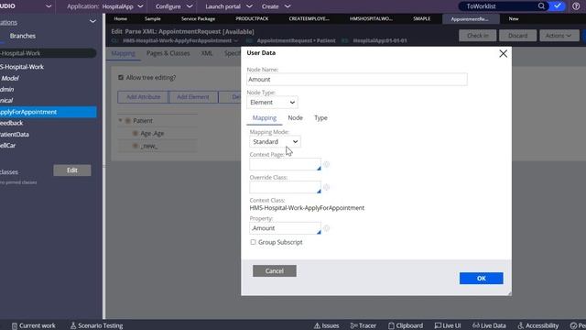Select the Mapping tab in dialog

pyautogui.click(x=265, y=118)
